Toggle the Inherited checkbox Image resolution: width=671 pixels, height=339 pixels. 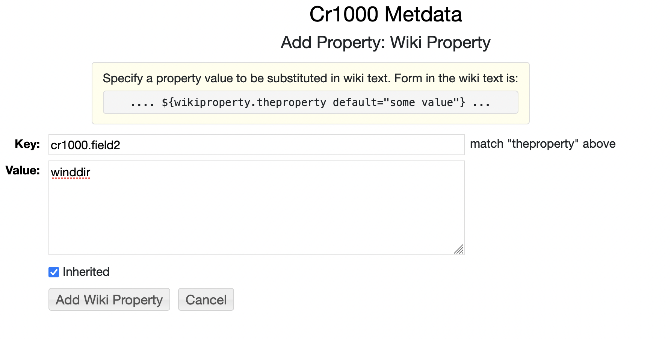point(54,272)
